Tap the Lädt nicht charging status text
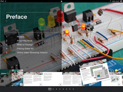 [116, 1]
